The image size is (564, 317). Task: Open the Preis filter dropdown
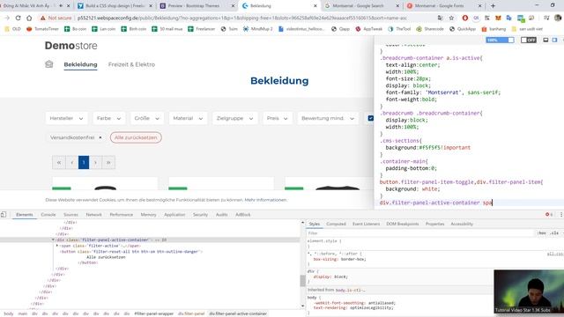tap(277, 118)
